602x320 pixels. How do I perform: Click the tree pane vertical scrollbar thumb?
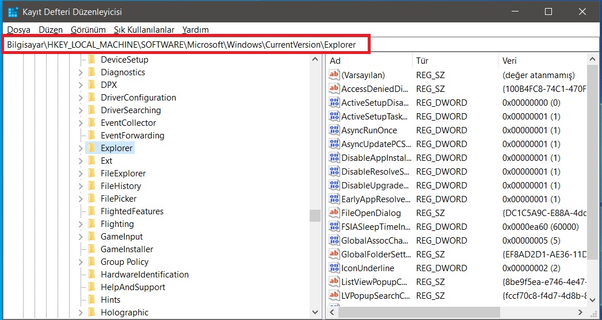(315, 215)
